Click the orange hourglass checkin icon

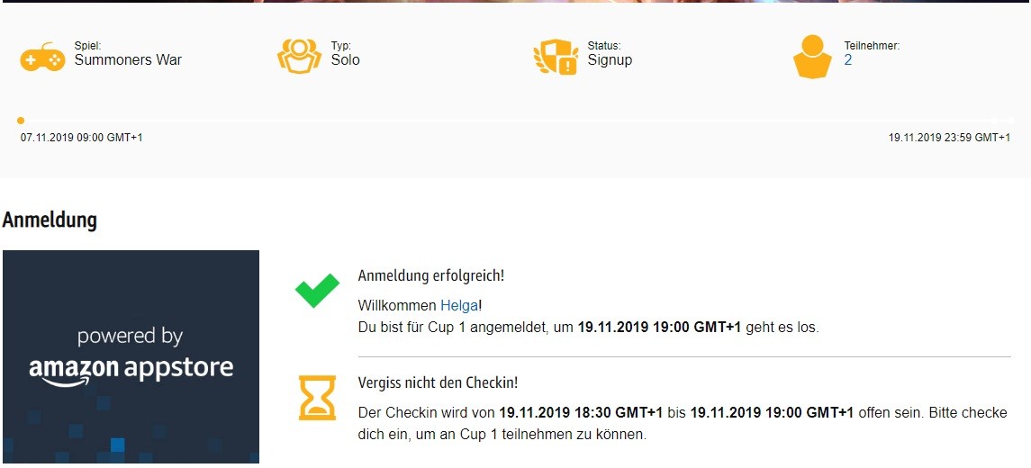click(317, 398)
